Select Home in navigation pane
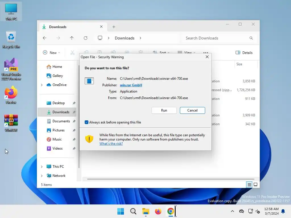 57,67
